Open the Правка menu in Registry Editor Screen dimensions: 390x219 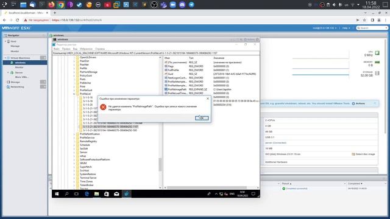point(66,49)
